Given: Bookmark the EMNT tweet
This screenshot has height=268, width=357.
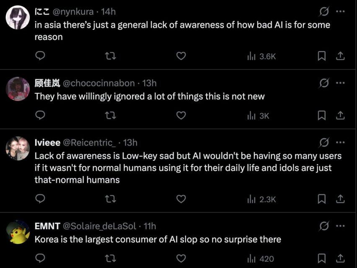Looking at the screenshot, I should (321, 258).
